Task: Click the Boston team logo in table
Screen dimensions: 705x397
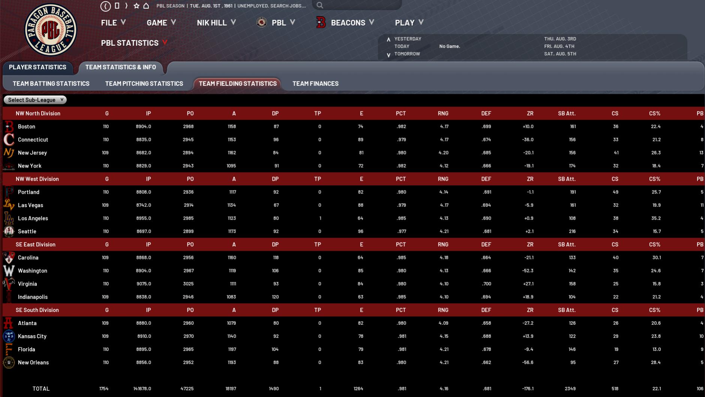Action: (x=9, y=127)
